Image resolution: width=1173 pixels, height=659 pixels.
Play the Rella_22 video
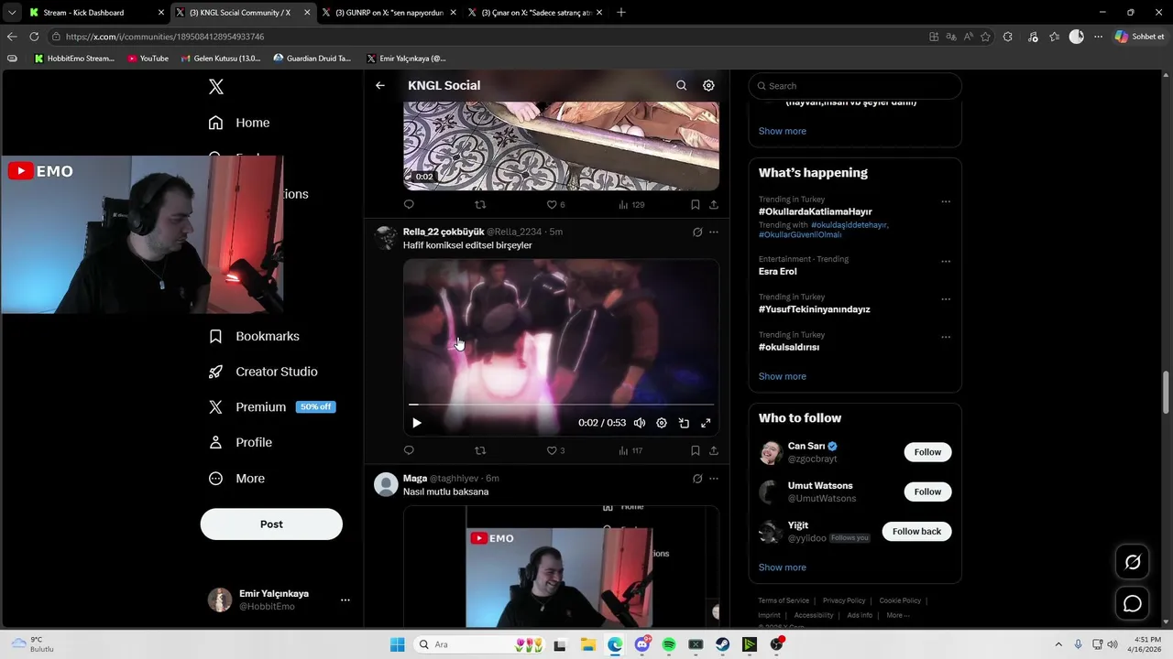pyautogui.click(x=417, y=423)
